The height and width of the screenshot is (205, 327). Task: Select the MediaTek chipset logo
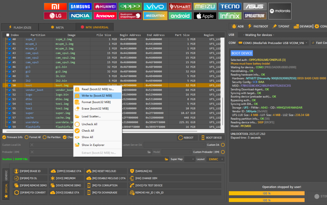pyautogui.click(x=155, y=16)
